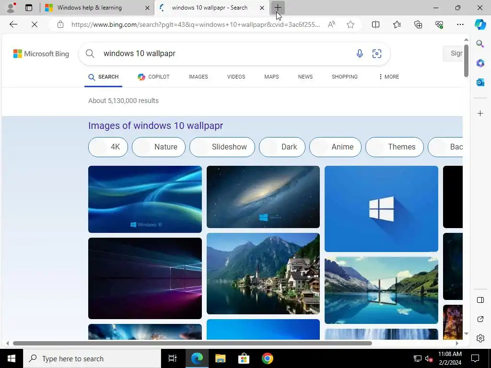Open Task View on the taskbar
The width and height of the screenshot is (491, 368).
pyautogui.click(x=173, y=358)
